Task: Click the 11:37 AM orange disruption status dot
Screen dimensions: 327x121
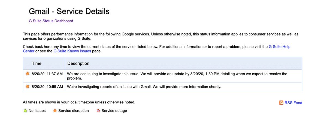Action: click(28, 74)
